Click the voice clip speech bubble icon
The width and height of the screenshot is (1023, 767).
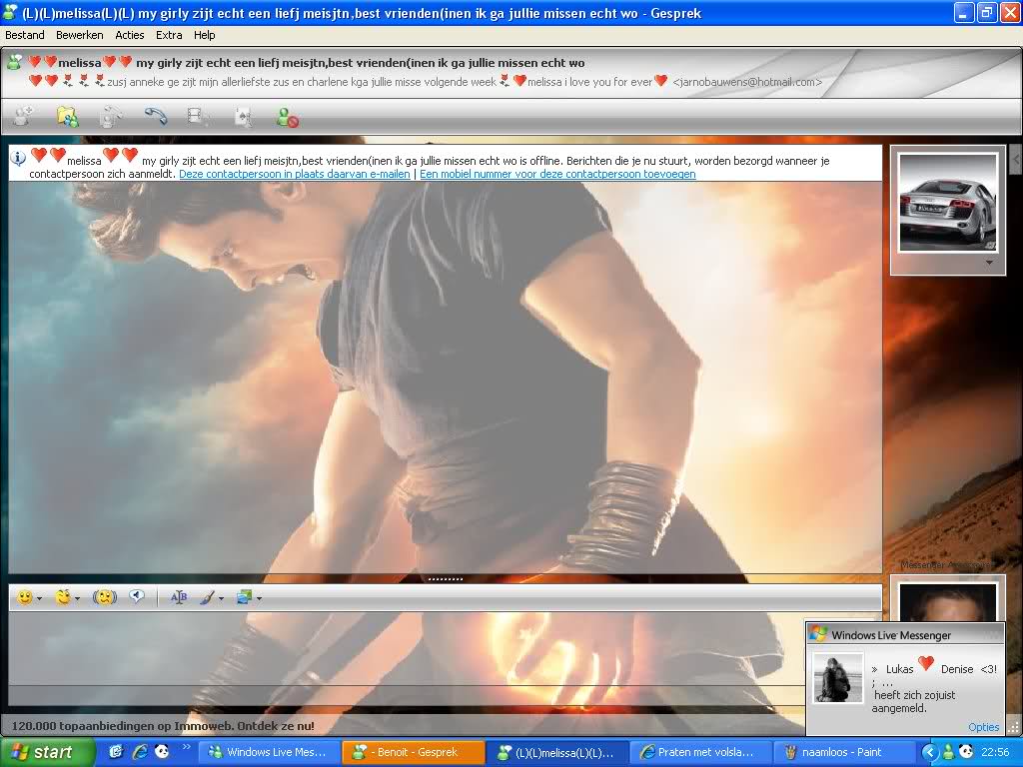click(x=137, y=597)
